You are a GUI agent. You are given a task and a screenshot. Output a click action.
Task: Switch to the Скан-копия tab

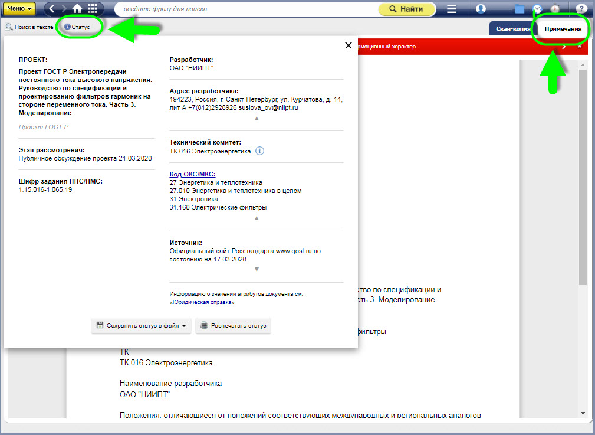coord(509,28)
